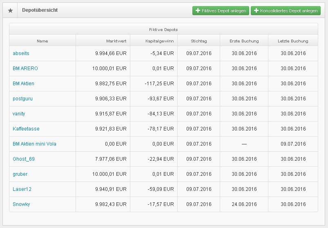Open the gruber depot
Screen dimensions: 328x228
[20, 174]
